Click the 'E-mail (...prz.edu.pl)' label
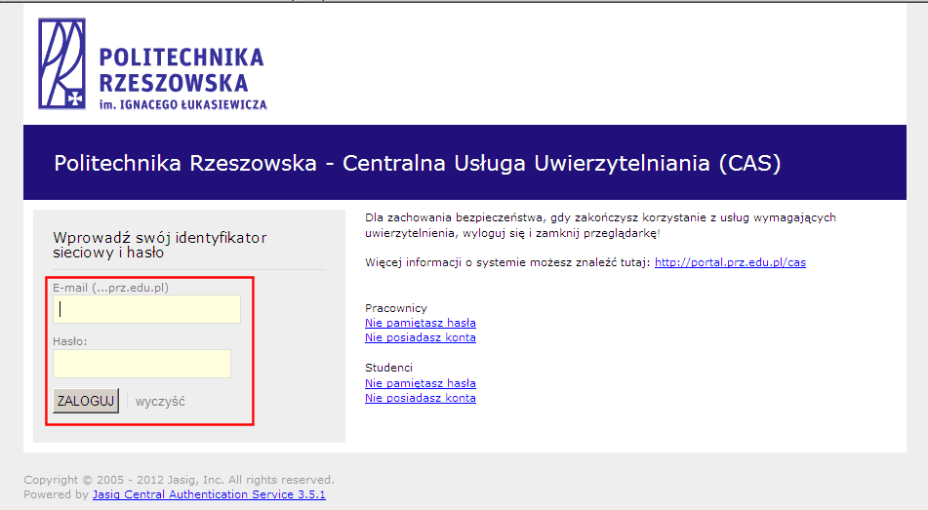The height and width of the screenshot is (510, 928). [x=110, y=288]
